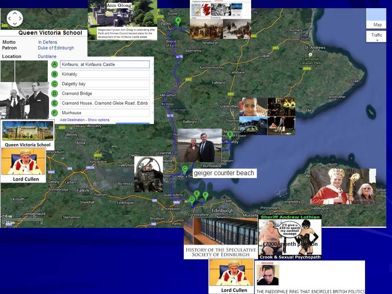Pan the map right with the right arrow
The width and height of the screenshot is (392, 294).
point(20,18)
